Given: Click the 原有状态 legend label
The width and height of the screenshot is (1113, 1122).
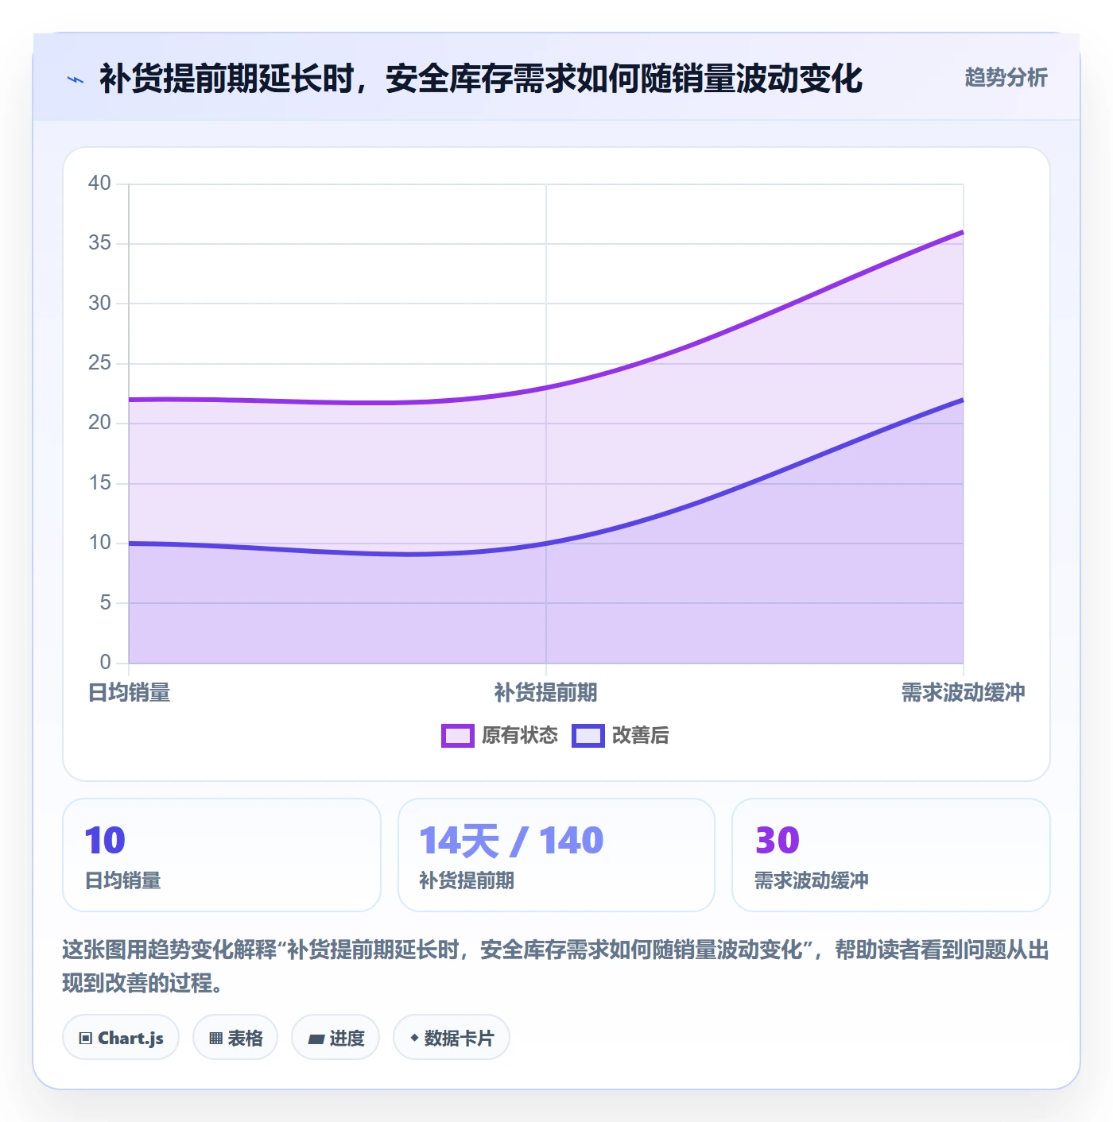Looking at the screenshot, I should [520, 736].
